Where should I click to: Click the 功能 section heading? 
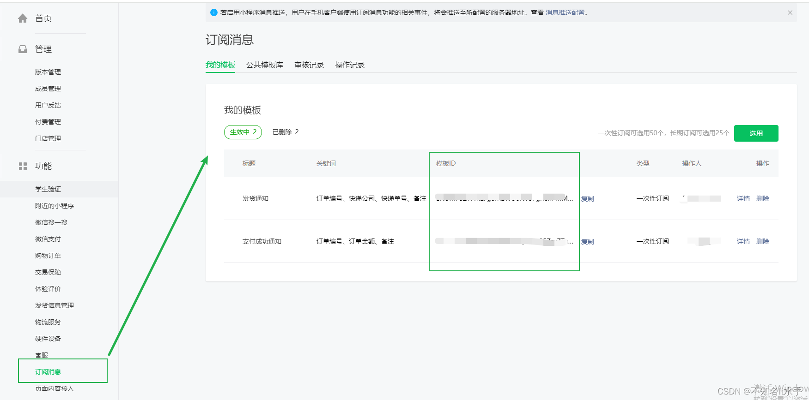[43, 166]
